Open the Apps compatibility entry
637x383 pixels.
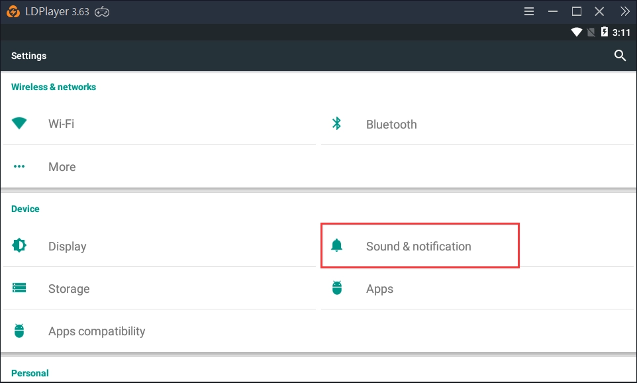[x=97, y=331]
